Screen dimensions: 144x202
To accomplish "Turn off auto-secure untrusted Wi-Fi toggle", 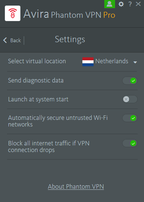I will (130, 118).
